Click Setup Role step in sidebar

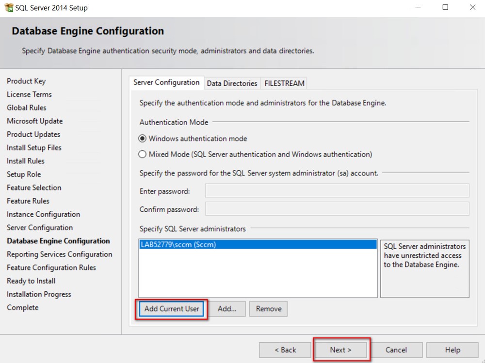24,174
